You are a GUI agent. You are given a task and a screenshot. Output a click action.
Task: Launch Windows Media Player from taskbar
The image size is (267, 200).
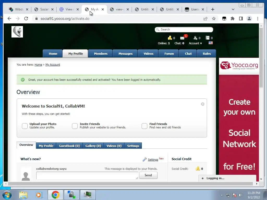click(39, 195)
